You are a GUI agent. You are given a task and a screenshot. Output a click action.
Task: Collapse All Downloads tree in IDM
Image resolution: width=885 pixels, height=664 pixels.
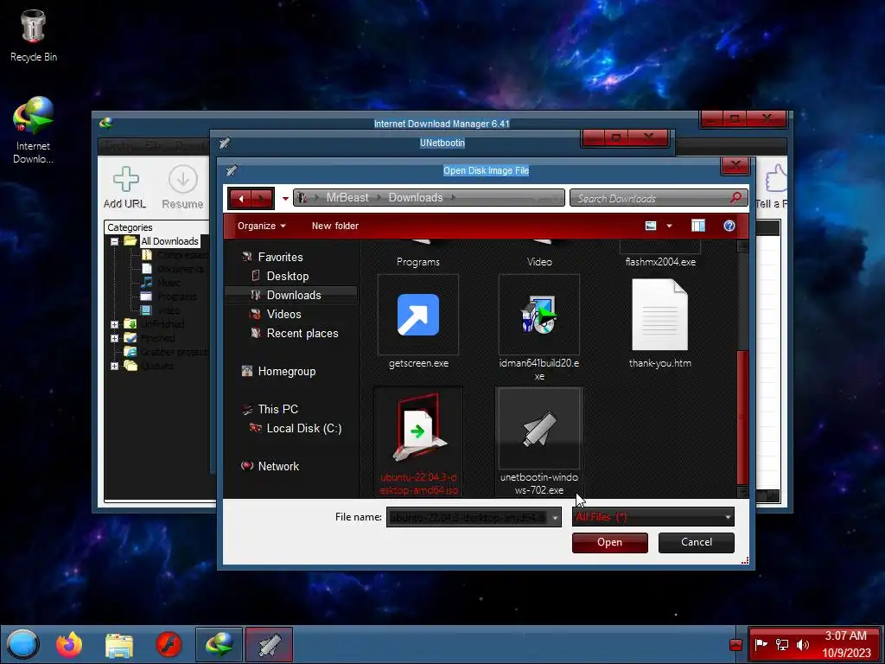click(x=115, y=242)
